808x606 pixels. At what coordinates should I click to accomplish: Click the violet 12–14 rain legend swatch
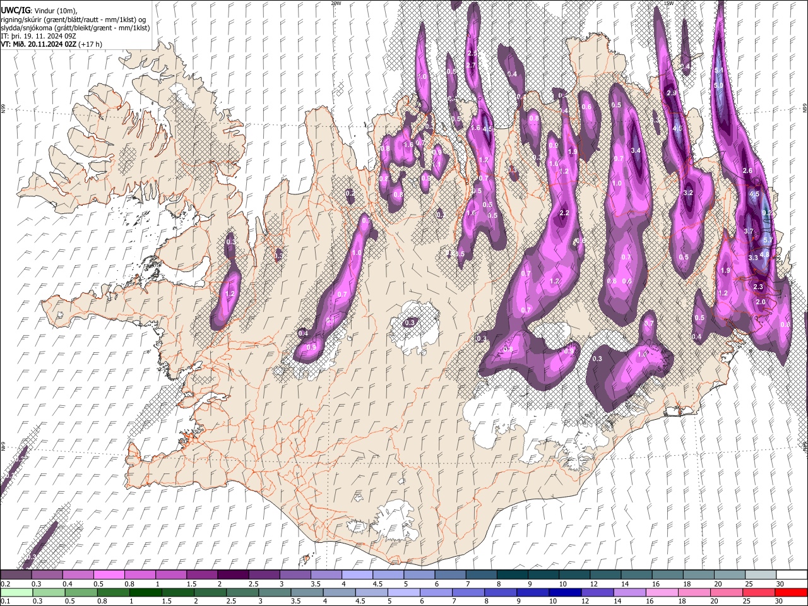click(x=597, y=593)
